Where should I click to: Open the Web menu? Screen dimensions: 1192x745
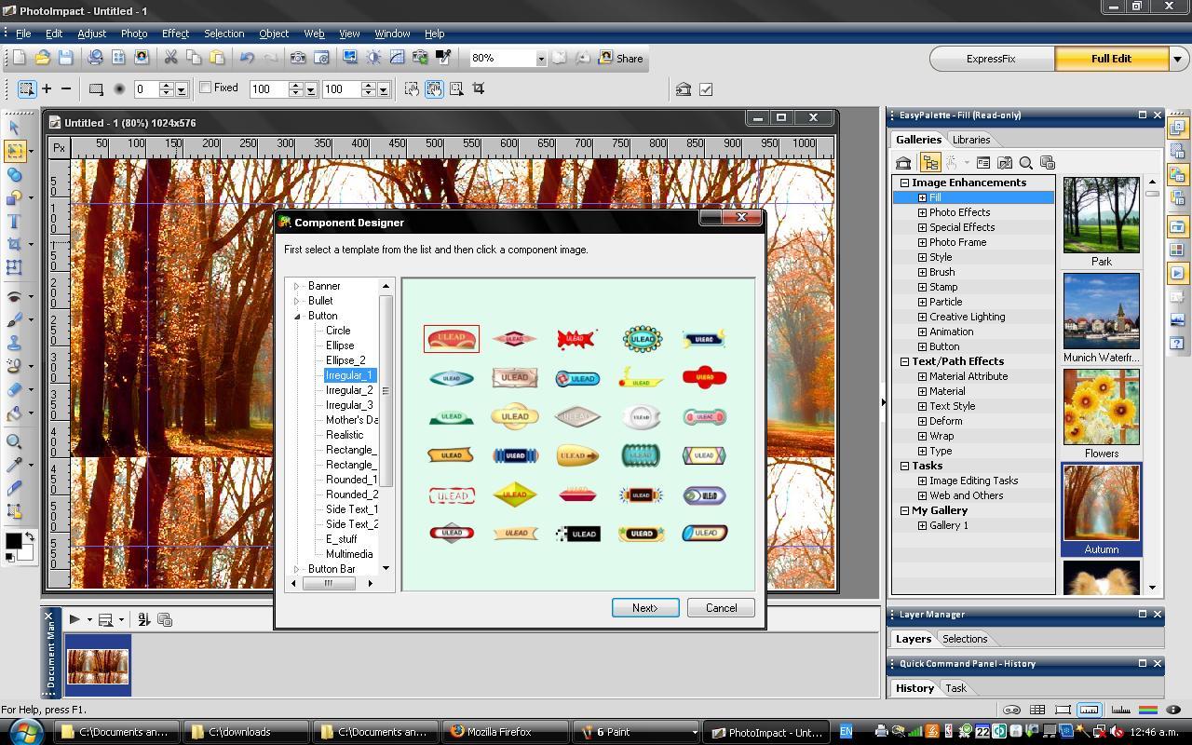(x=314, y=34)
